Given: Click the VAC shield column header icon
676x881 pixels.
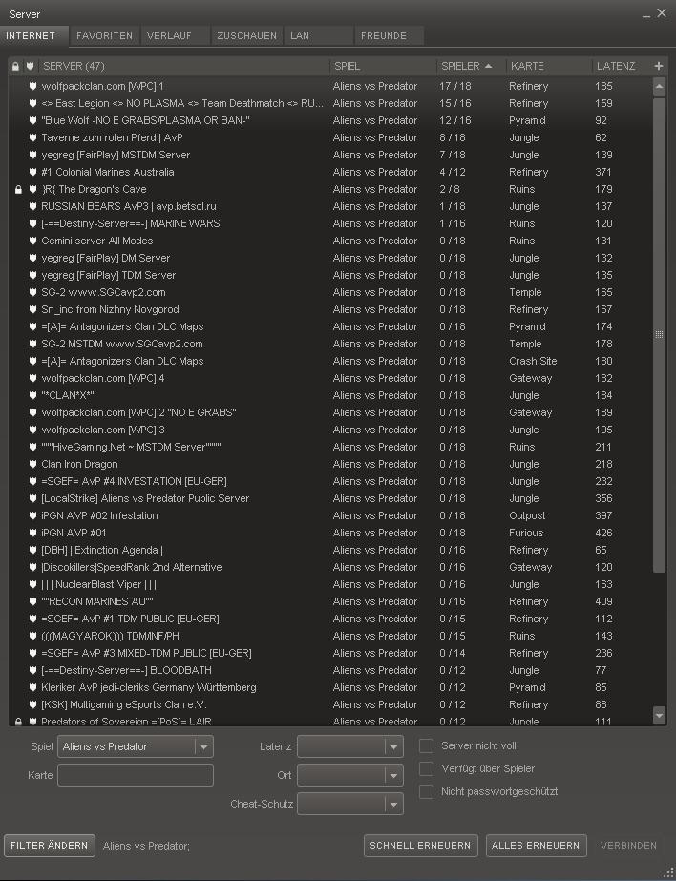Looking at the screenshot, I should click(x=31, y=66).
